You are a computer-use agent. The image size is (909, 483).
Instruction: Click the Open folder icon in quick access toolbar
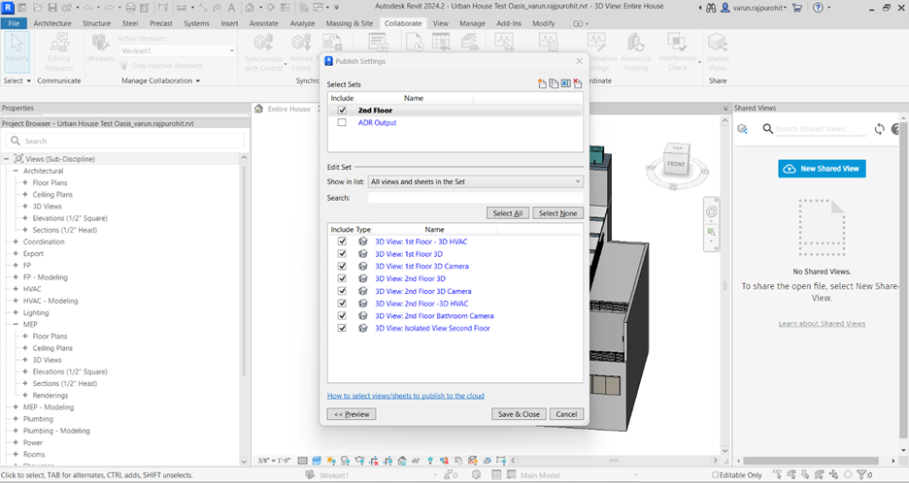point(38,8)
